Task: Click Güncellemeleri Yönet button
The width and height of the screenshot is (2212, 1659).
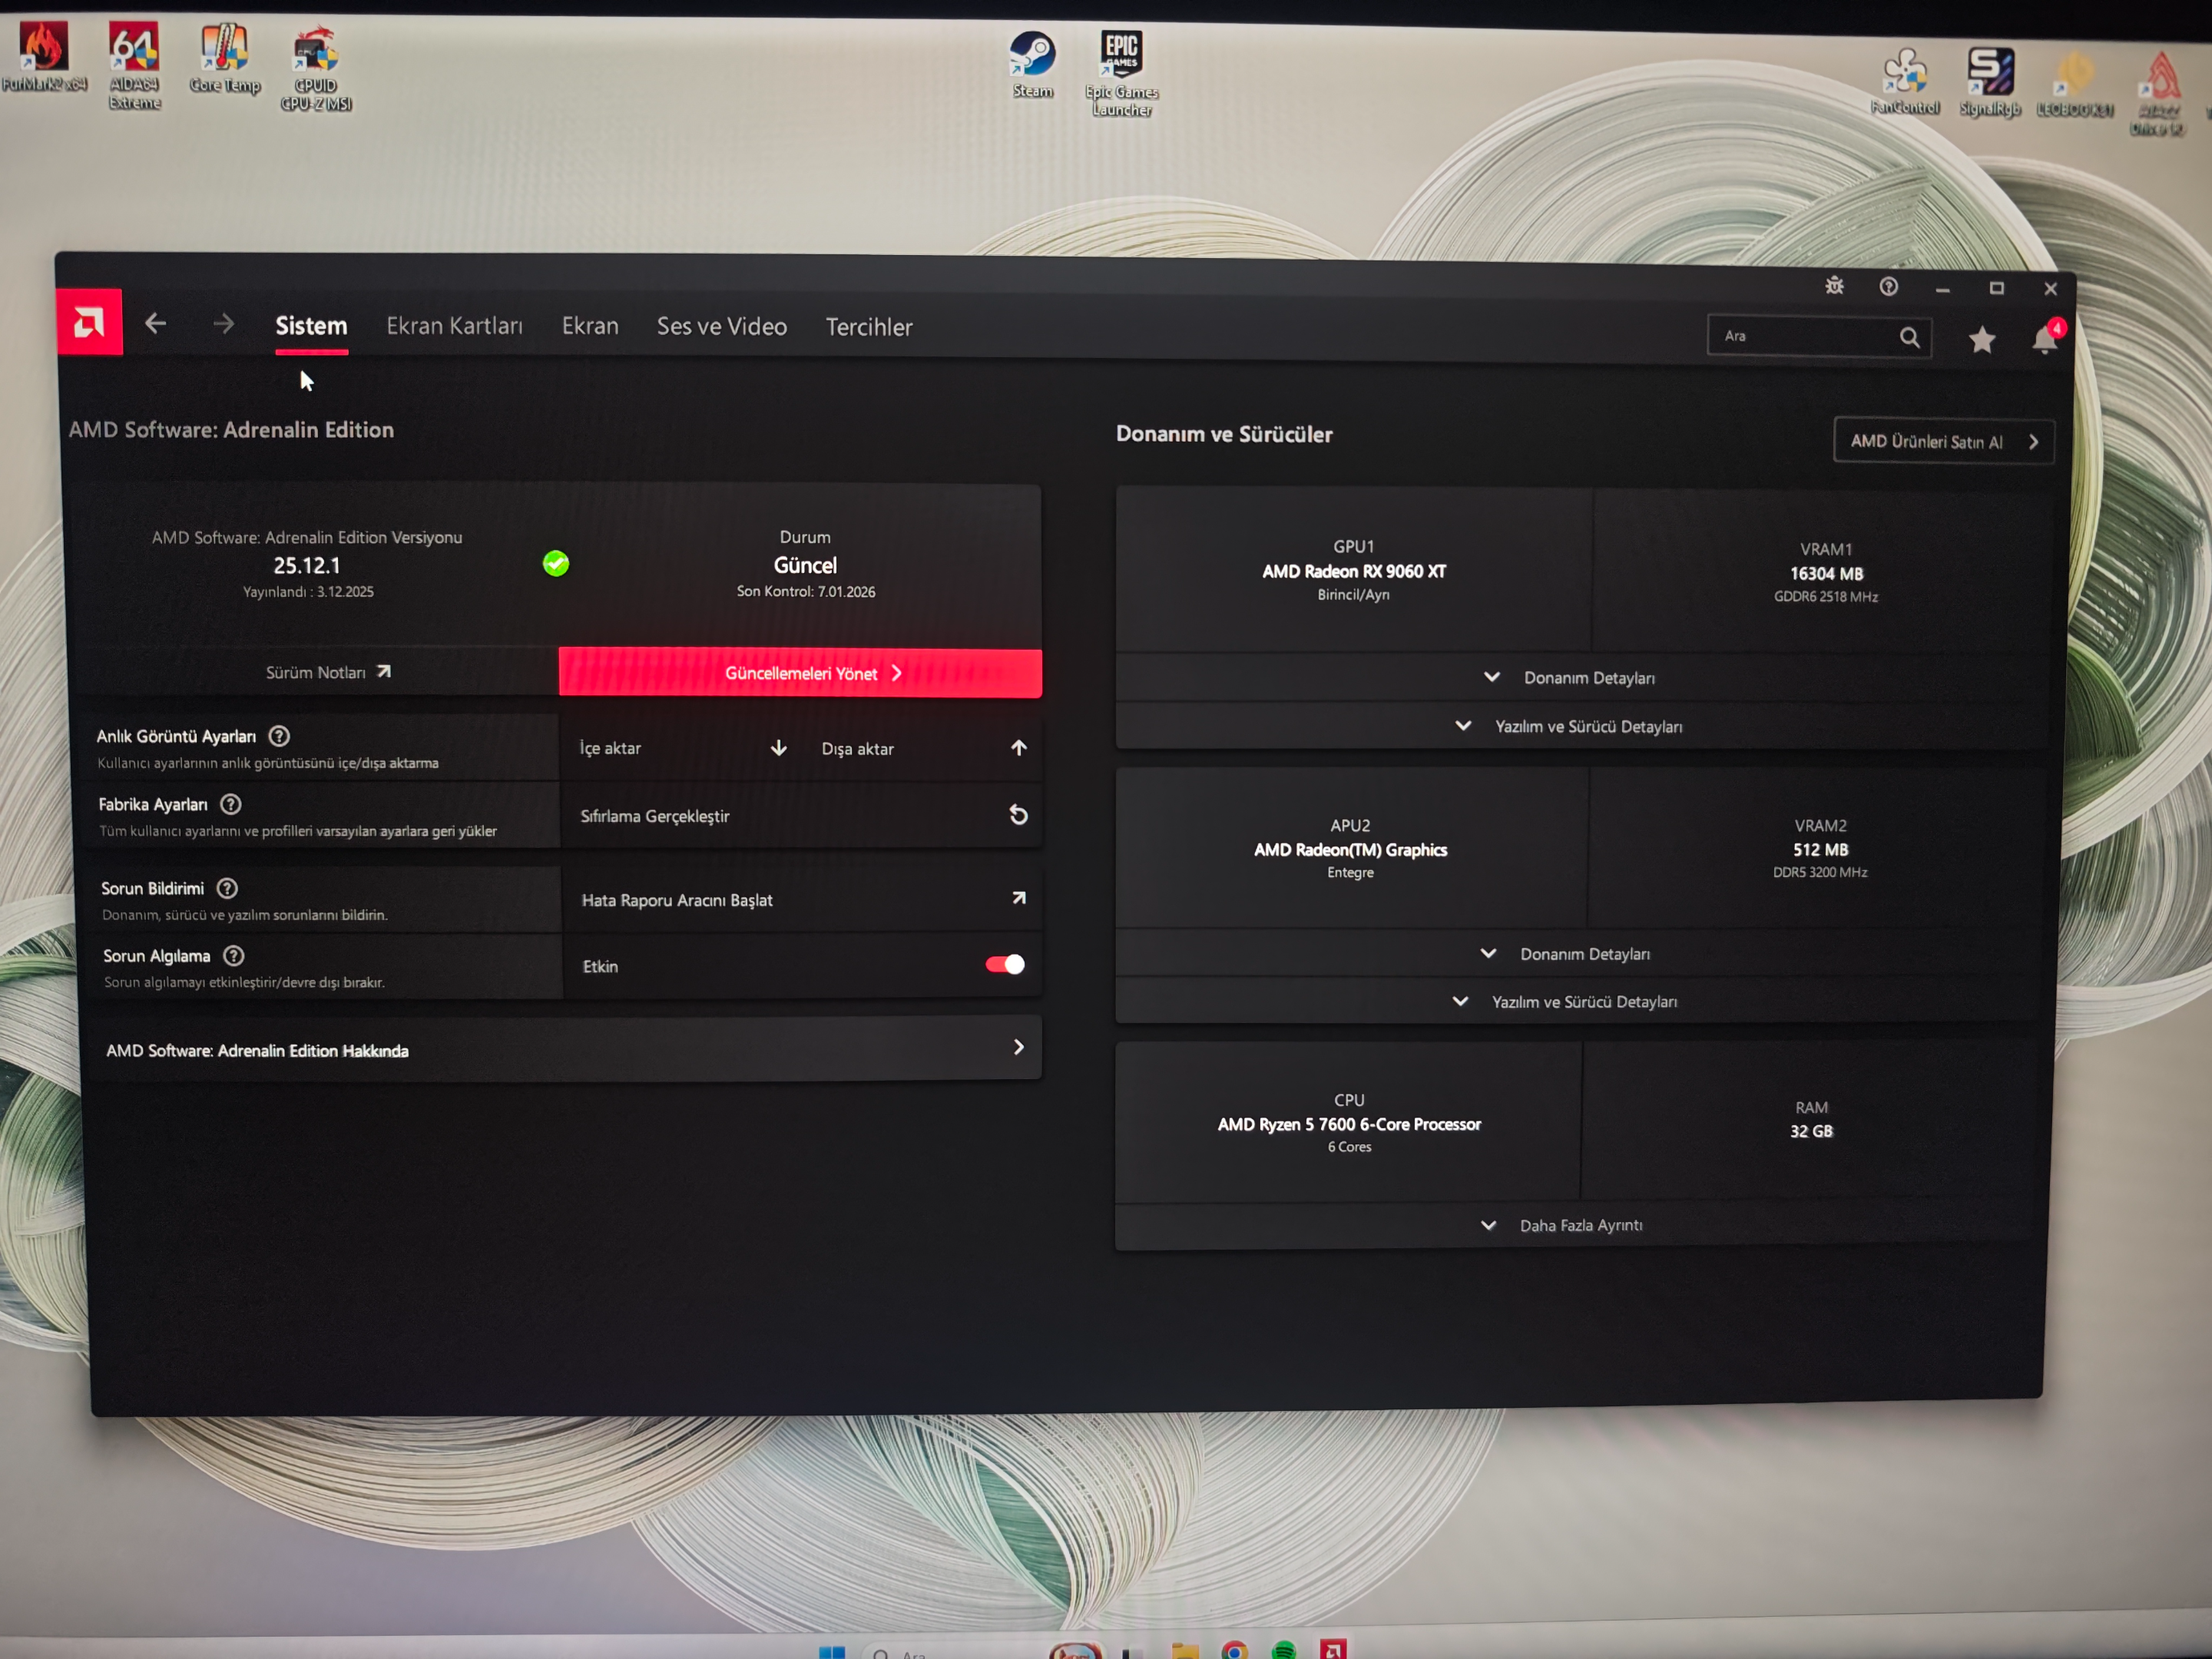Action: [x=800, y=672]
